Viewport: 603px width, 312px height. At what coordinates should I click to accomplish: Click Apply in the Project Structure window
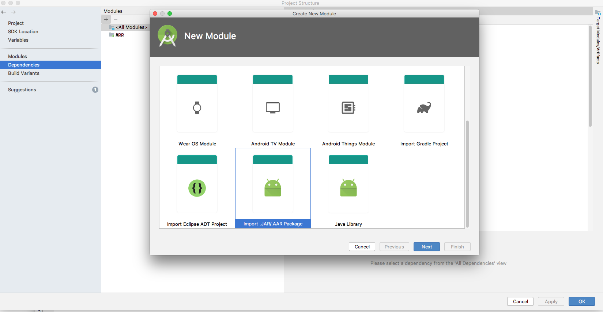551,301
